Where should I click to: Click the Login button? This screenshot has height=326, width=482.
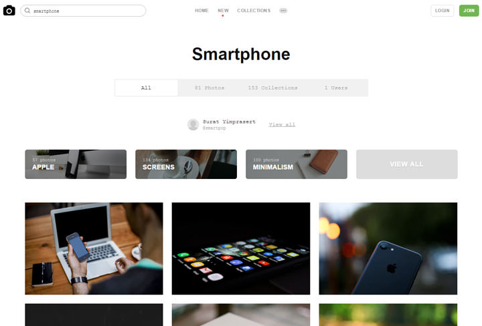click(x=442, y=11)
